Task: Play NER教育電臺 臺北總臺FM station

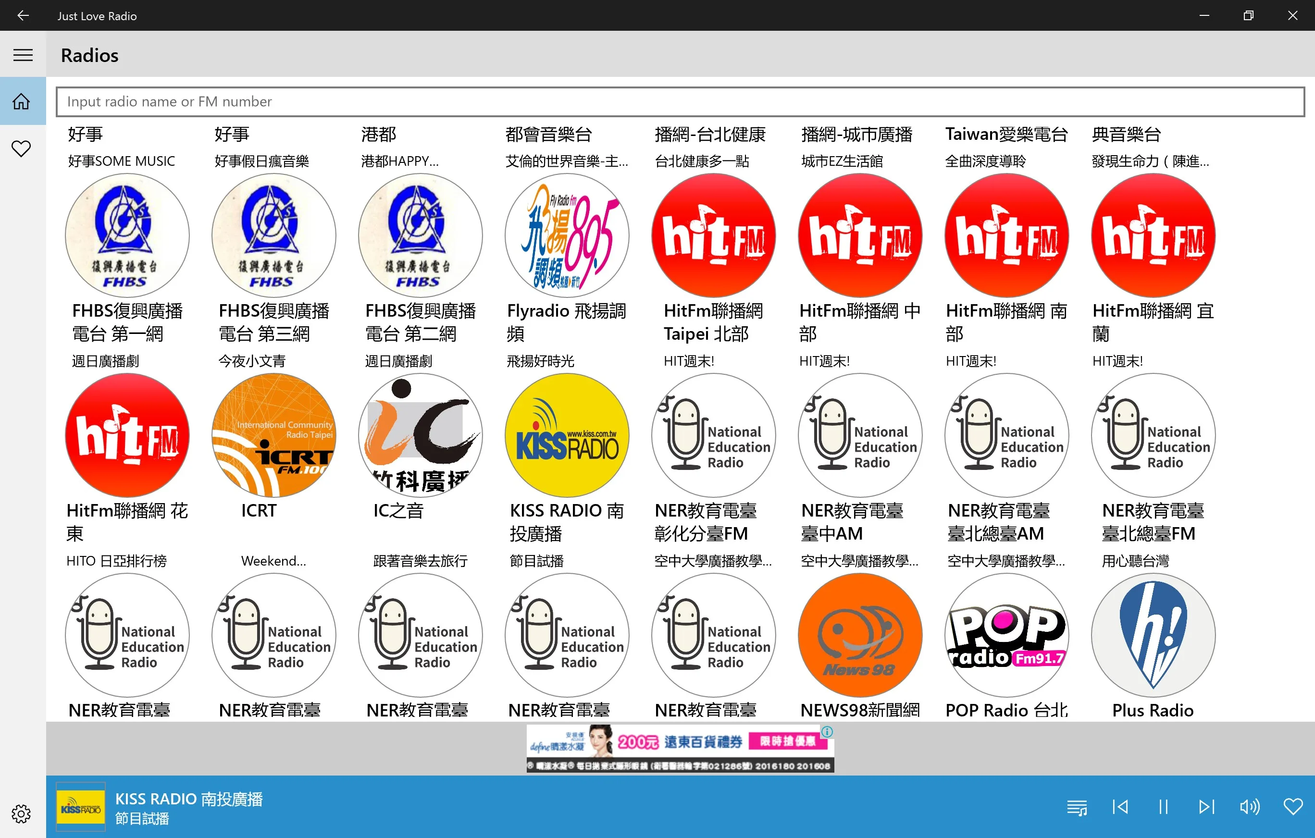Action: pyautogui.click(x=1153, y=435)
